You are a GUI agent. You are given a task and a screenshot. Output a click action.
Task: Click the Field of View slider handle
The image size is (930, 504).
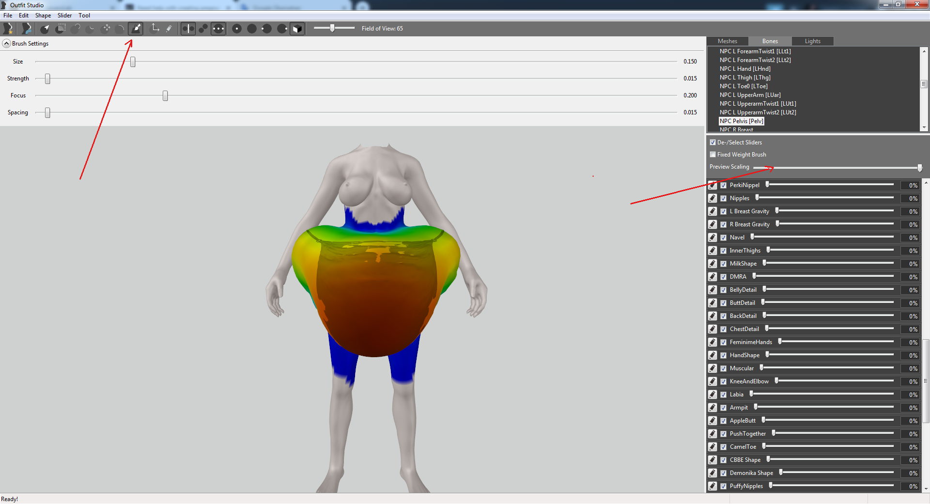pyautogui.click(x=332, y=28)
